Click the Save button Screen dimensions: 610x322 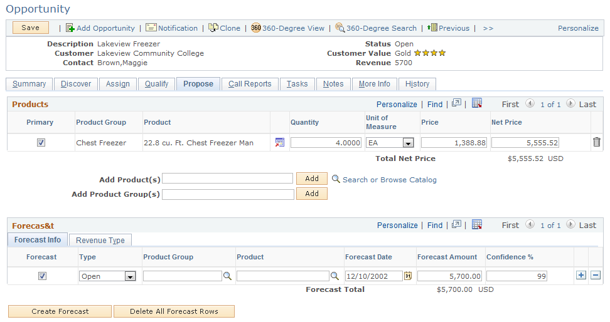point(31,28)
